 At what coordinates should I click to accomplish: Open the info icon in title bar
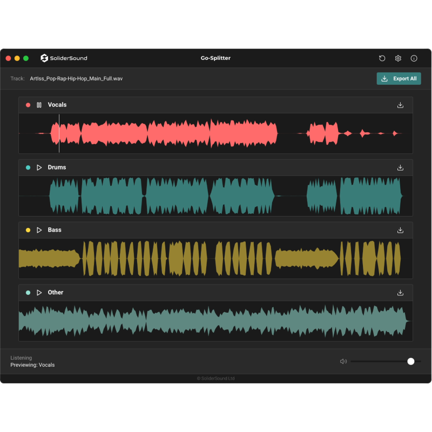point(414,58)
